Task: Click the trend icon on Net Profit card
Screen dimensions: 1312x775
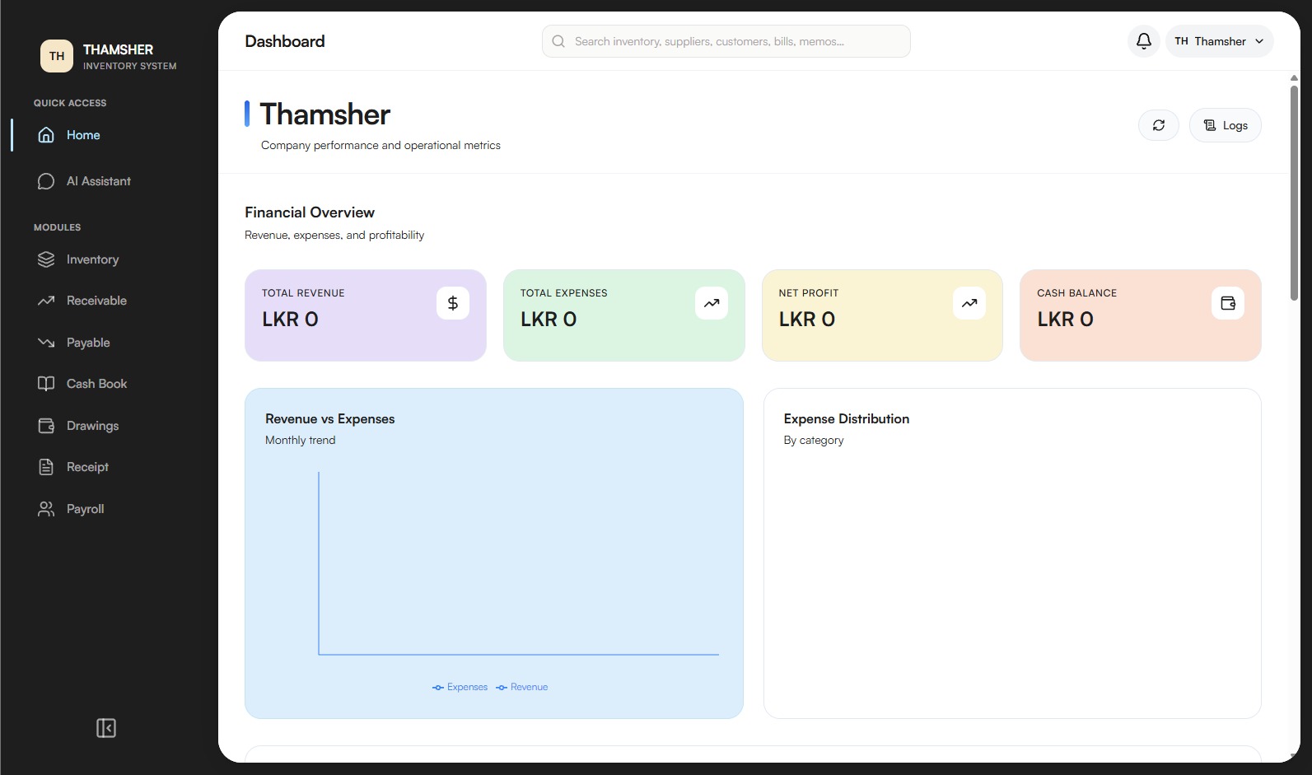Action: [969, 303]
